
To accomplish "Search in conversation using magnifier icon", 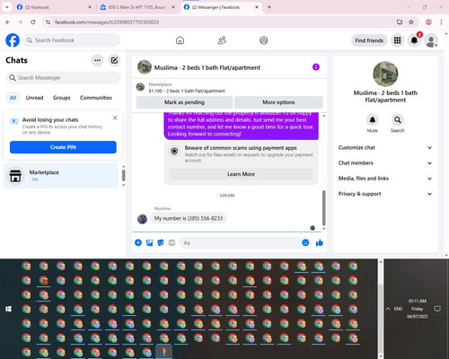I will pos(398,120).
